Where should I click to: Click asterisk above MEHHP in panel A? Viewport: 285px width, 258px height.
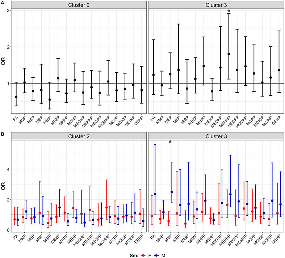tap(229, 12)
